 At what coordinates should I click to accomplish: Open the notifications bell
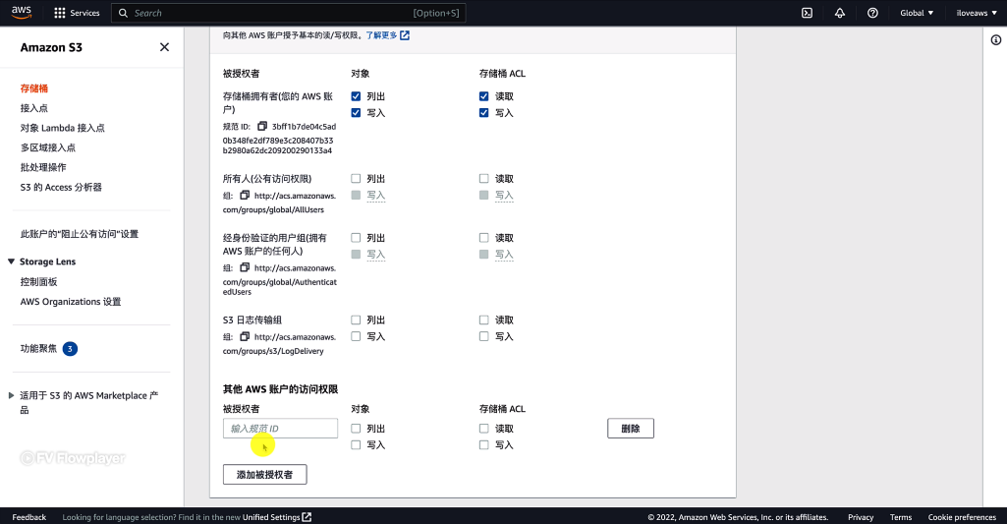(840, 13)
